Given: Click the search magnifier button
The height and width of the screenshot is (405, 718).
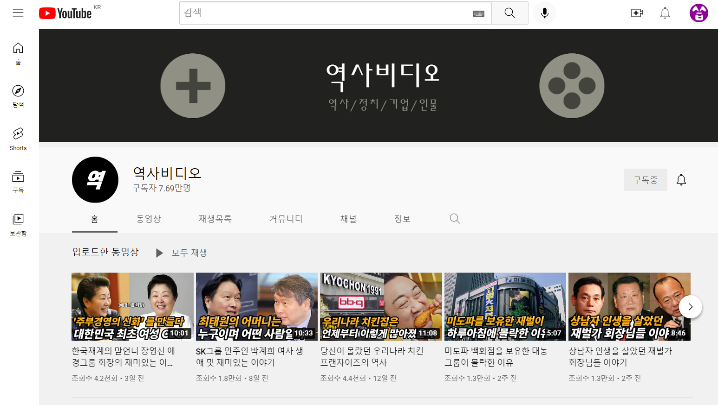Looking at the screenshot, I should pyautogui.click(x=509, y=13).
